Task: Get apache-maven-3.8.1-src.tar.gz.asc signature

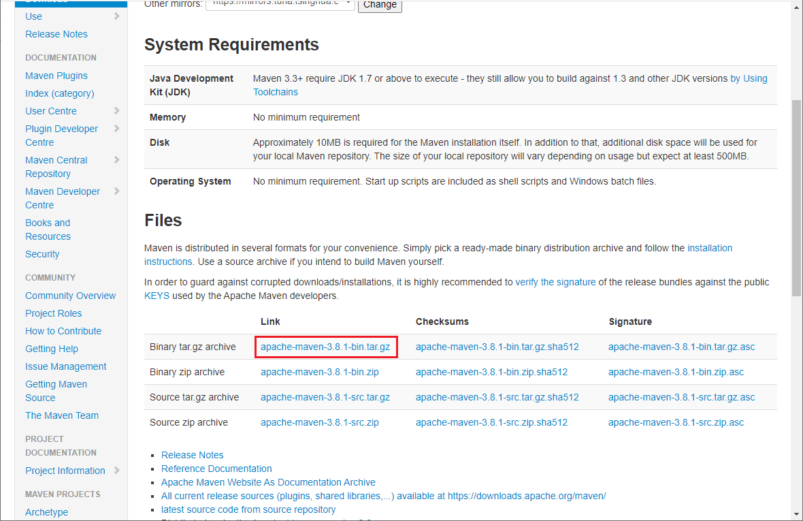Action: point(682,397)
